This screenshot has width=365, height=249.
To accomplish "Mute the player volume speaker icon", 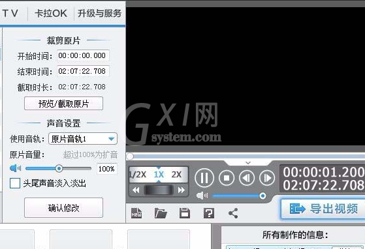I will [x=202, y=196].
